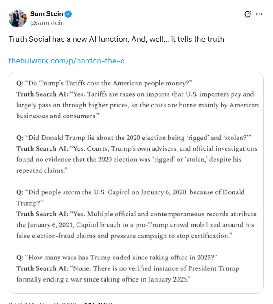Click the 'Courts, Trump's own advisers' answer text
The image size is (273, 304).
tap(136, 159)
